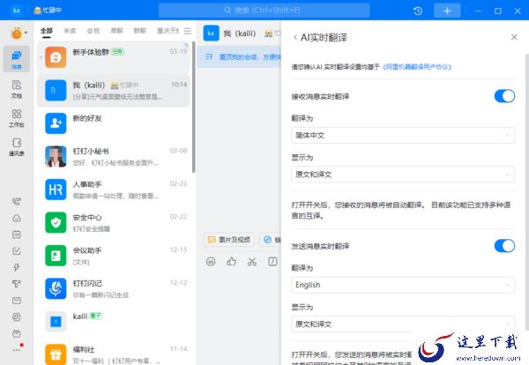
Task: Click the plus button in the title bar
Action: click(447, 11)
